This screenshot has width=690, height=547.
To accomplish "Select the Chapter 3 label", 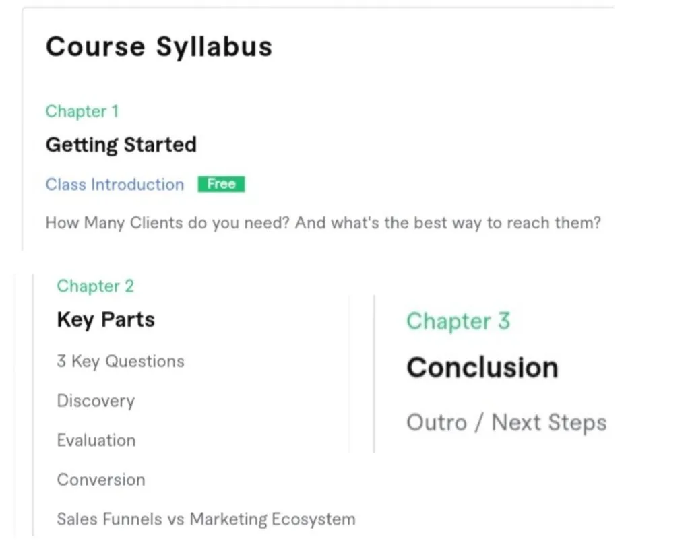I will coord(458,321).
